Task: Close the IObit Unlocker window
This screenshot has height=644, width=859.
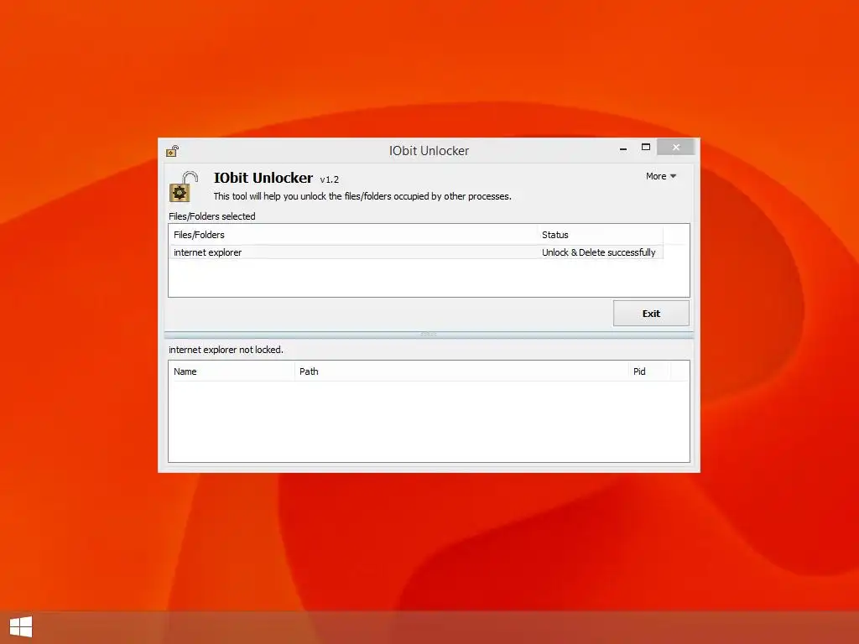Action: point(676,148)
